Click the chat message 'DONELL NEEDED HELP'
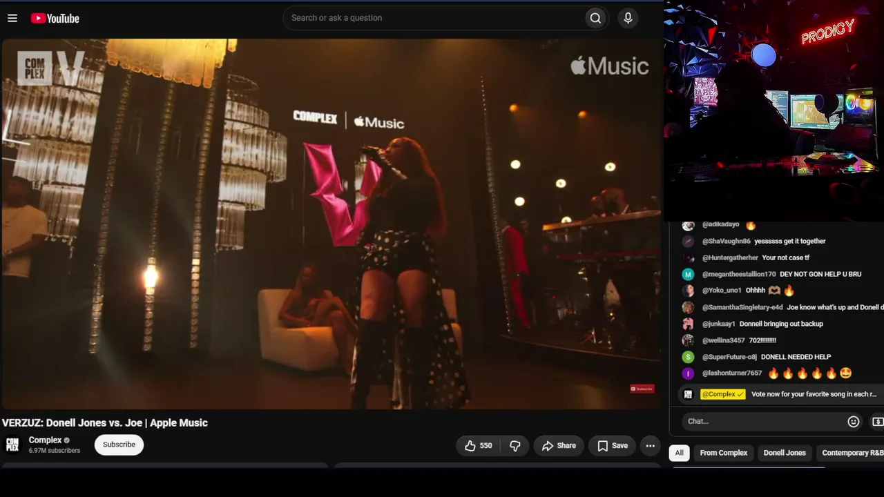This screenshot has width=884, height=497. pos(796,357)
